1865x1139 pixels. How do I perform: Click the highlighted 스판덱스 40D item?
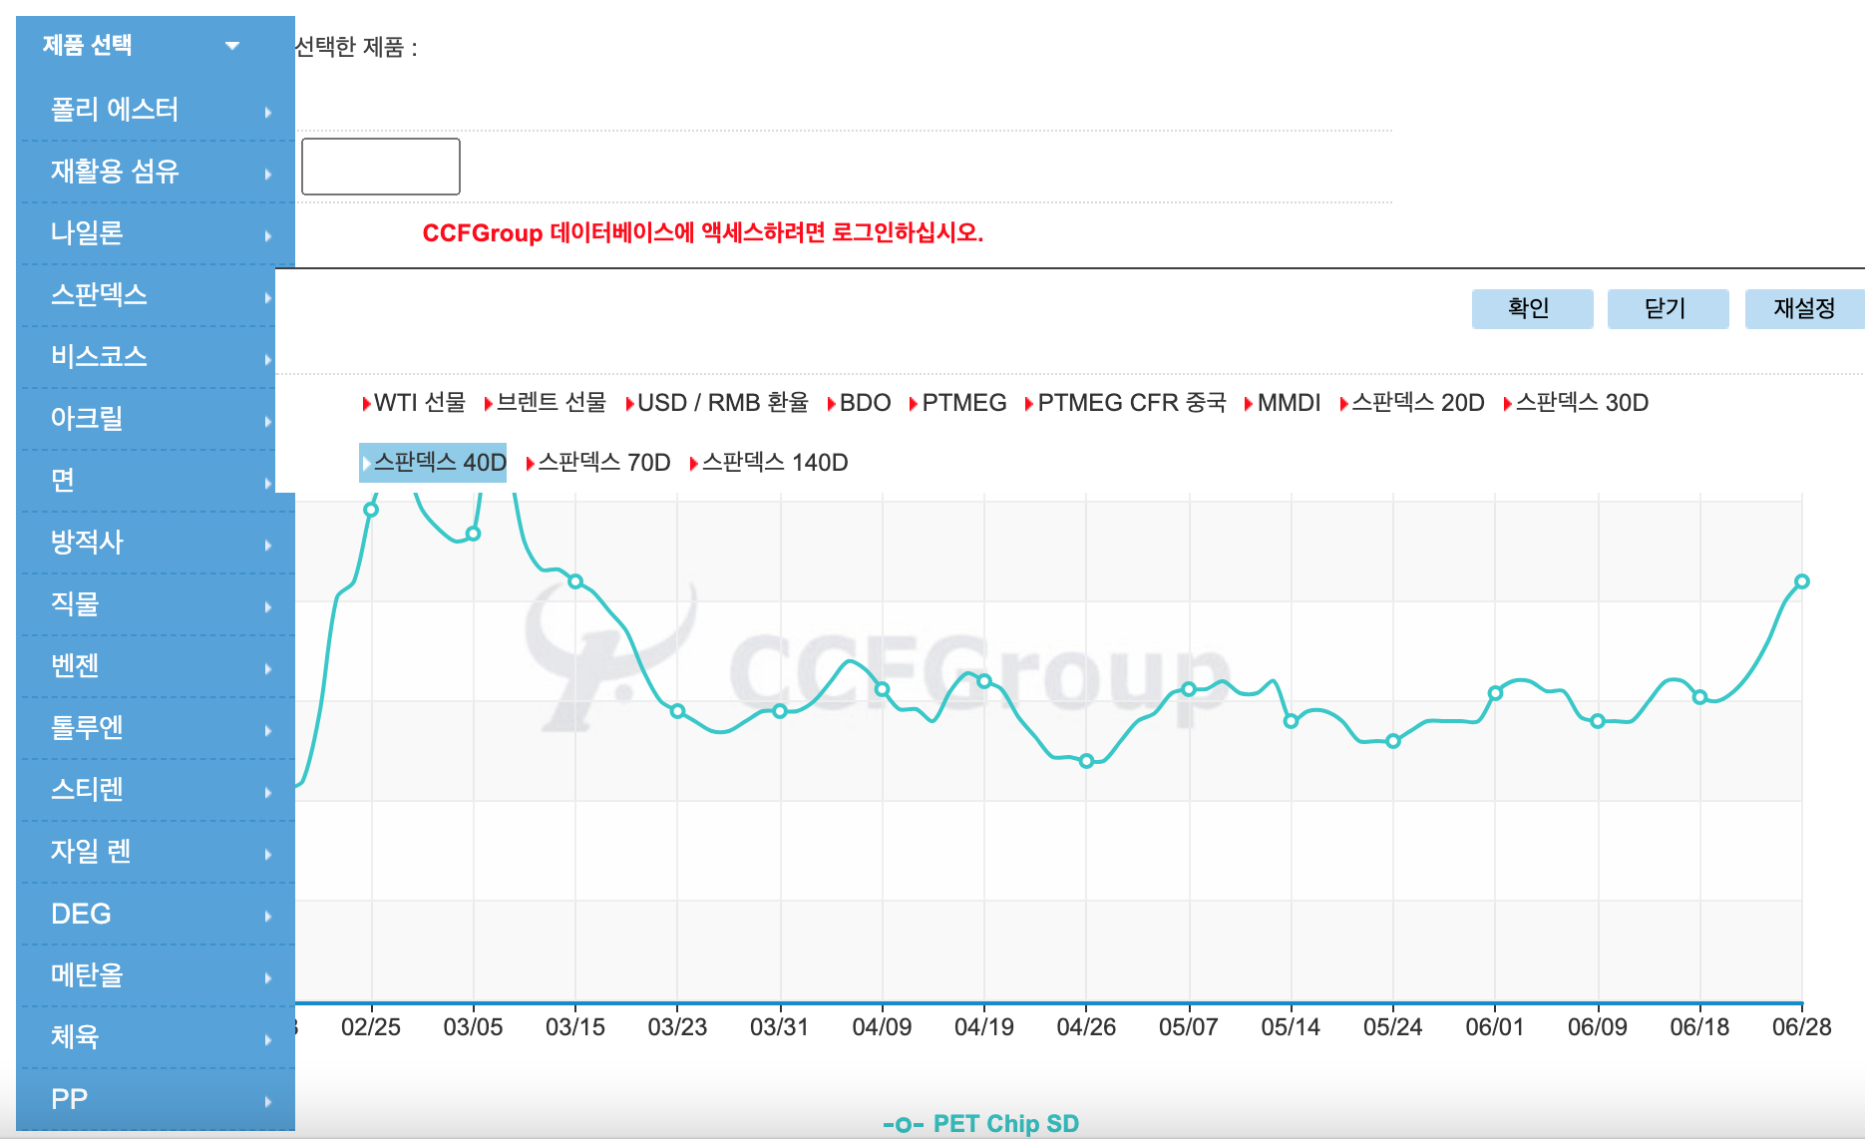point(433,463)
